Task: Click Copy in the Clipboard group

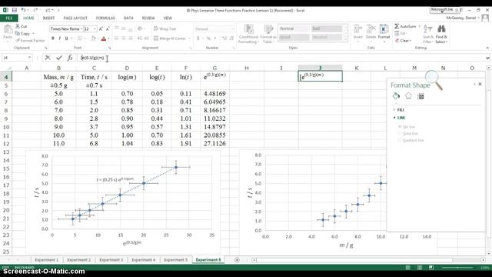Action: [23, 33]
